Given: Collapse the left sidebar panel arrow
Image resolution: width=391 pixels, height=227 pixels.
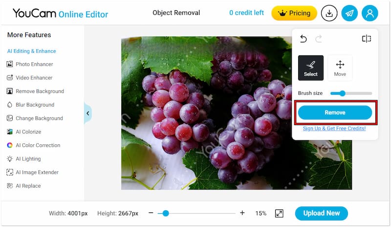Looking at the screenshot, I should [88, 113].
